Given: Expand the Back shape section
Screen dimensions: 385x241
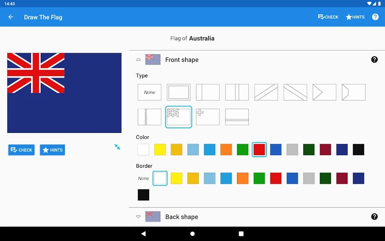Looking at the screenshot, I should pos(138,217).
